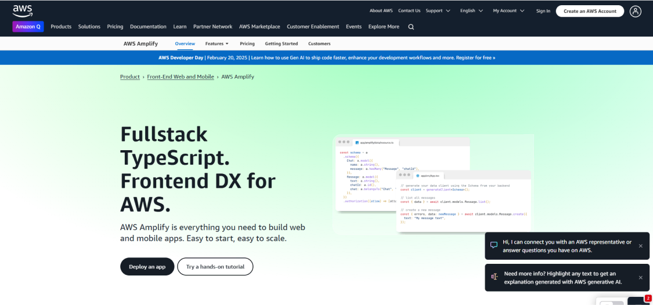Image resolution: width=653 pixels, height=305 pixels.
Task: Switch to the Pricing tab under AWS Amplify
Action: pos(247,43)
